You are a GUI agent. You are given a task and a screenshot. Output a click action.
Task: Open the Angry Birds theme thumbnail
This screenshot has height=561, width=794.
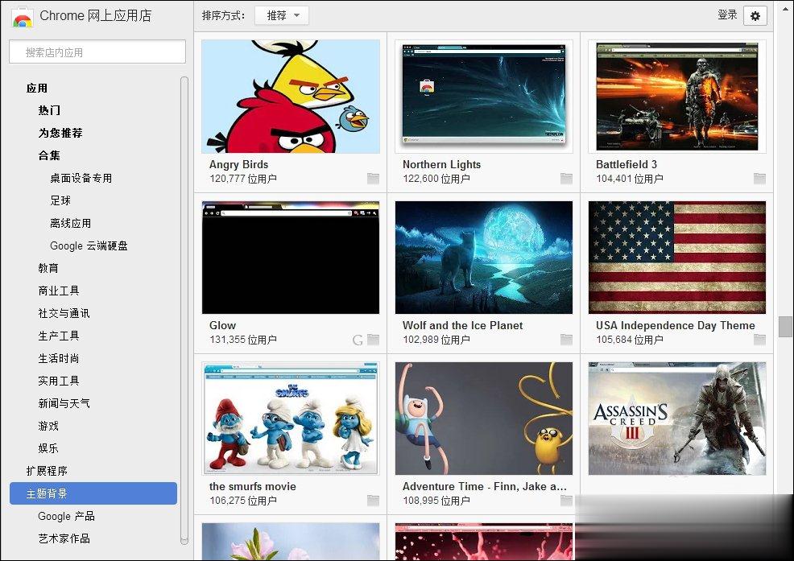point(291,97)
